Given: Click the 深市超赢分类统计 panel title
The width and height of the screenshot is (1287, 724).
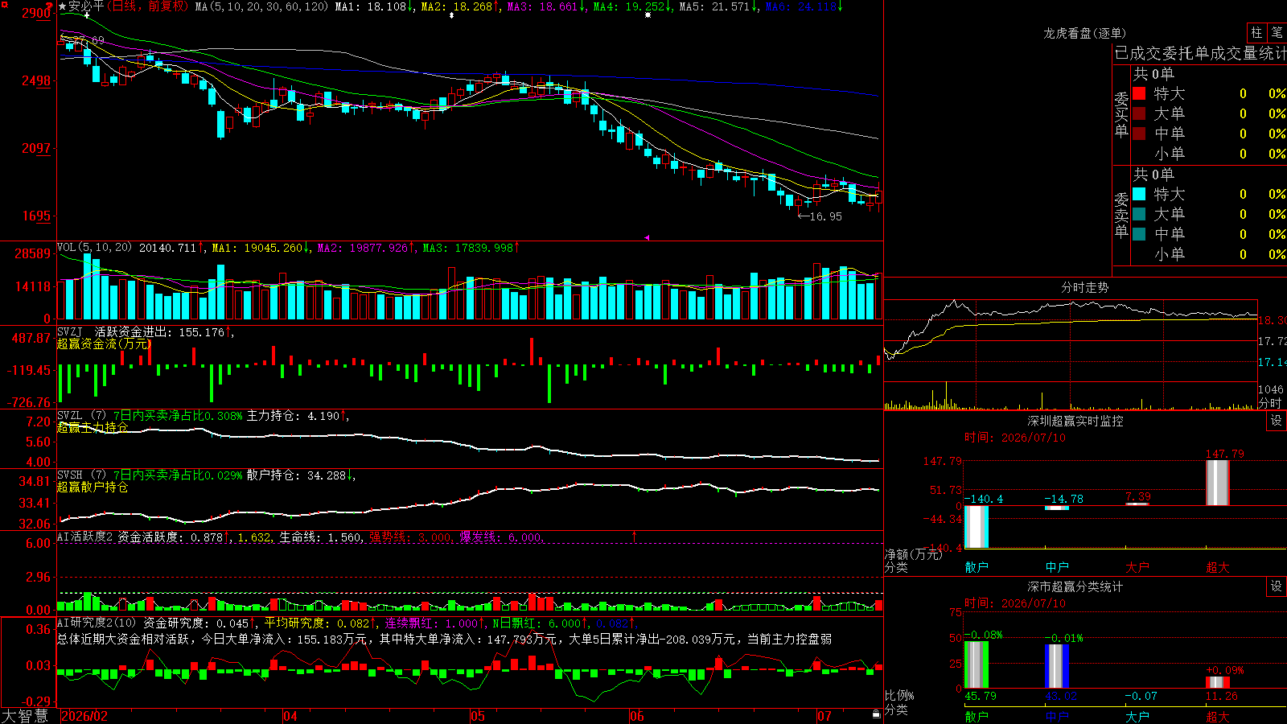Looking at the screenshot, I should [x=1075, y=586].
